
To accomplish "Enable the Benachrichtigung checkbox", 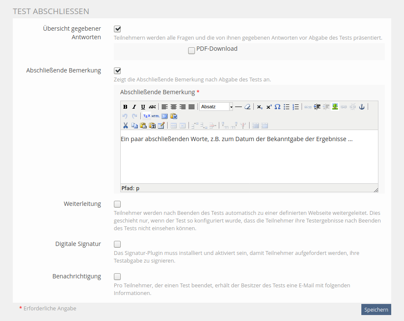I will coord(117,276).
